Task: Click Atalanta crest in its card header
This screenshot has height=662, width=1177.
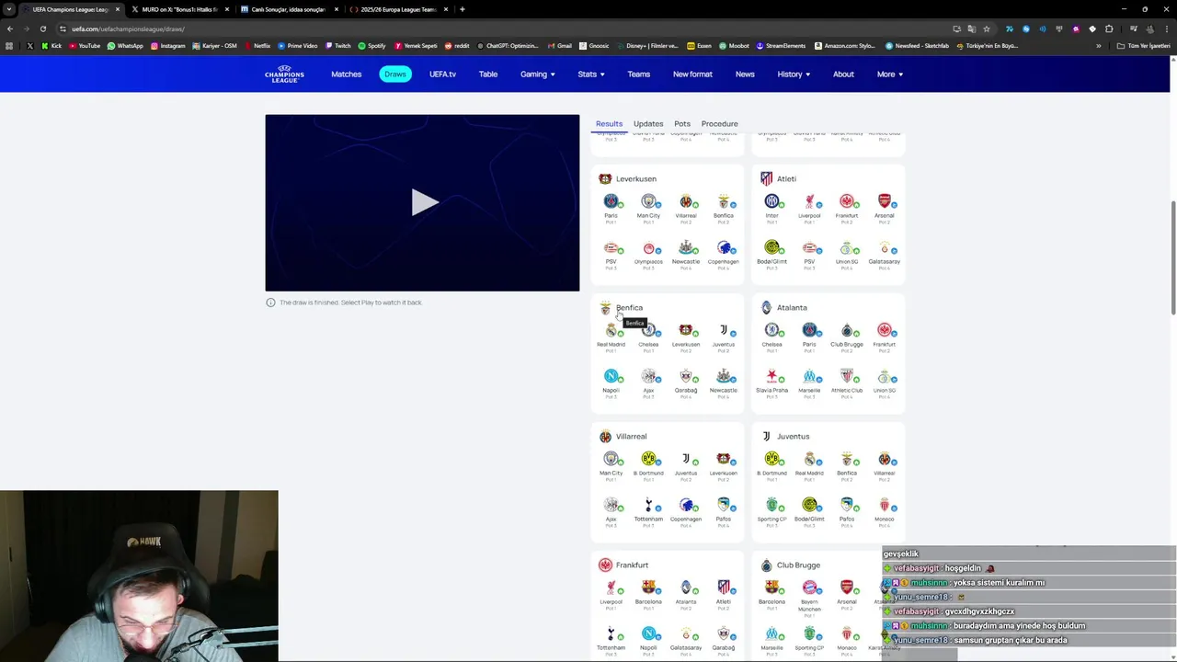Action: [x=766, y=307]
